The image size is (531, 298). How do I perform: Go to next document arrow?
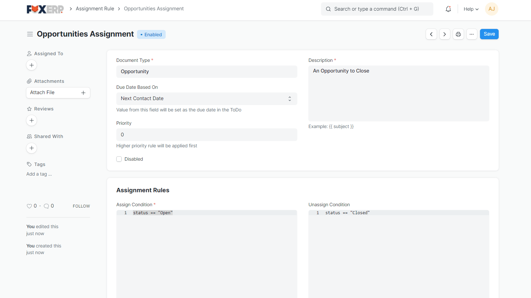coord(444,34)
